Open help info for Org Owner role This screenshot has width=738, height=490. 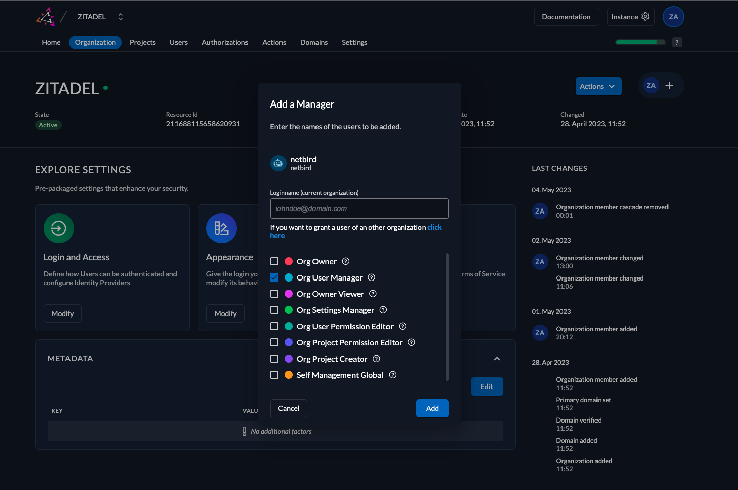(x=346, y=261)
